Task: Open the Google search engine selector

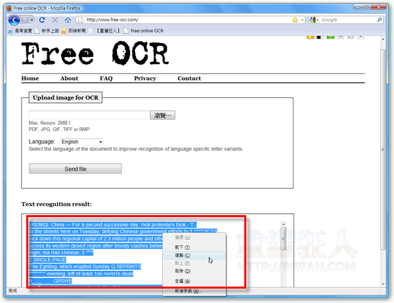Action: 314,20
